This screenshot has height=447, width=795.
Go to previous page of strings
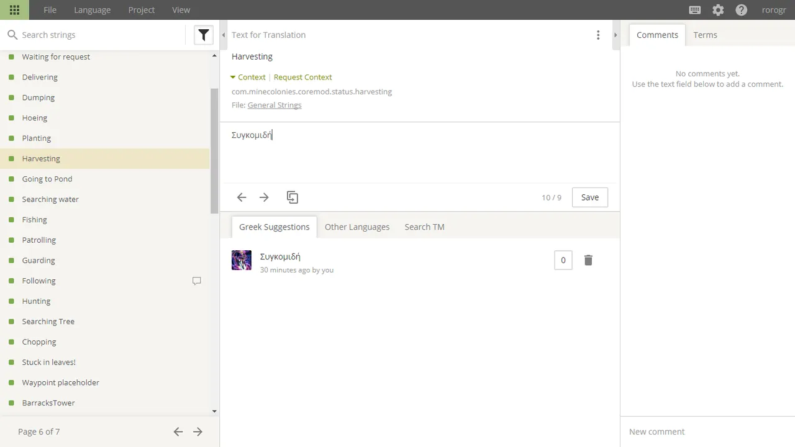click(178, 431)
